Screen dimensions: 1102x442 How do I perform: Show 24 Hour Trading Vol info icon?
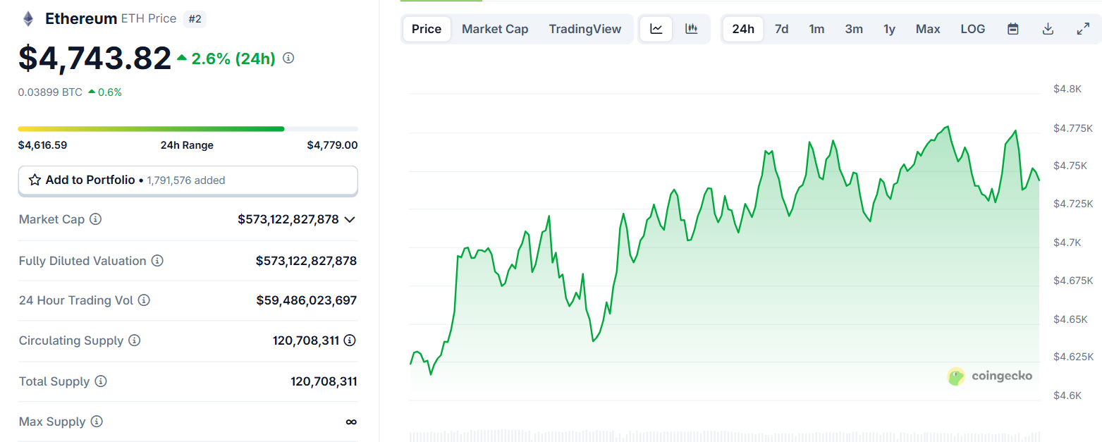click(144, 300)
